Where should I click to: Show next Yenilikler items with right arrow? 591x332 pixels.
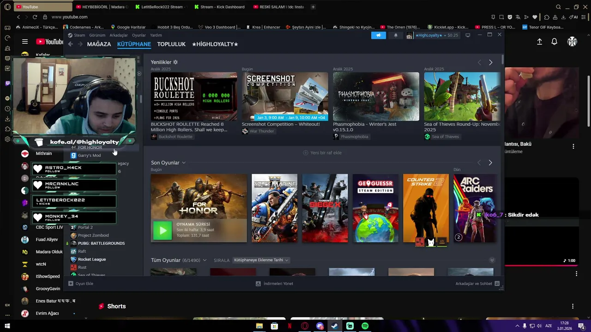point(490,62)
